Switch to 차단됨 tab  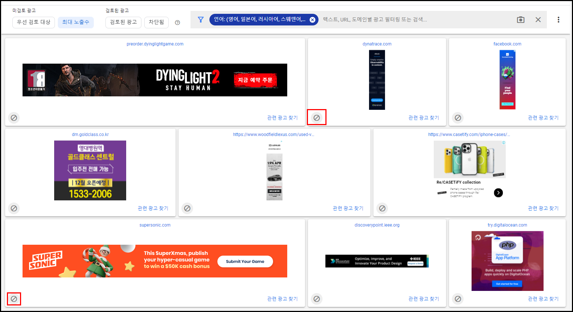tap(156, 22)
